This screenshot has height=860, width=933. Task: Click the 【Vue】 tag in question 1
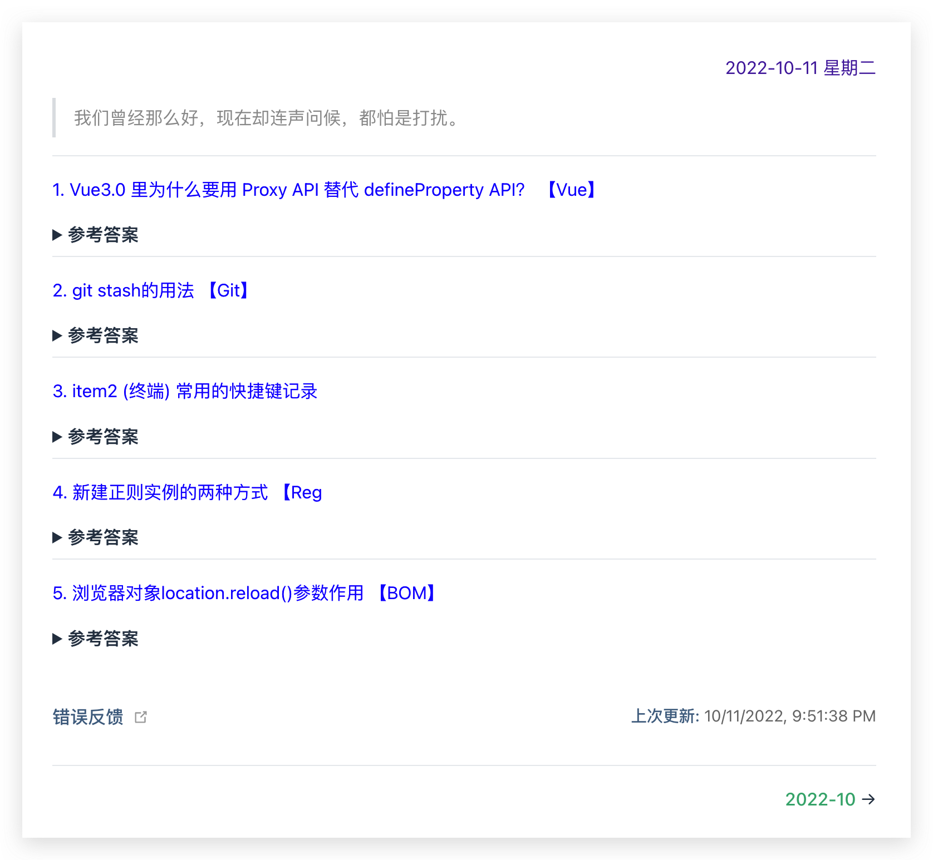coord(571,190)
